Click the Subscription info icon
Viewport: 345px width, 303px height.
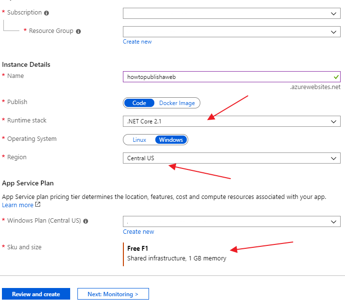pos(46,13)
